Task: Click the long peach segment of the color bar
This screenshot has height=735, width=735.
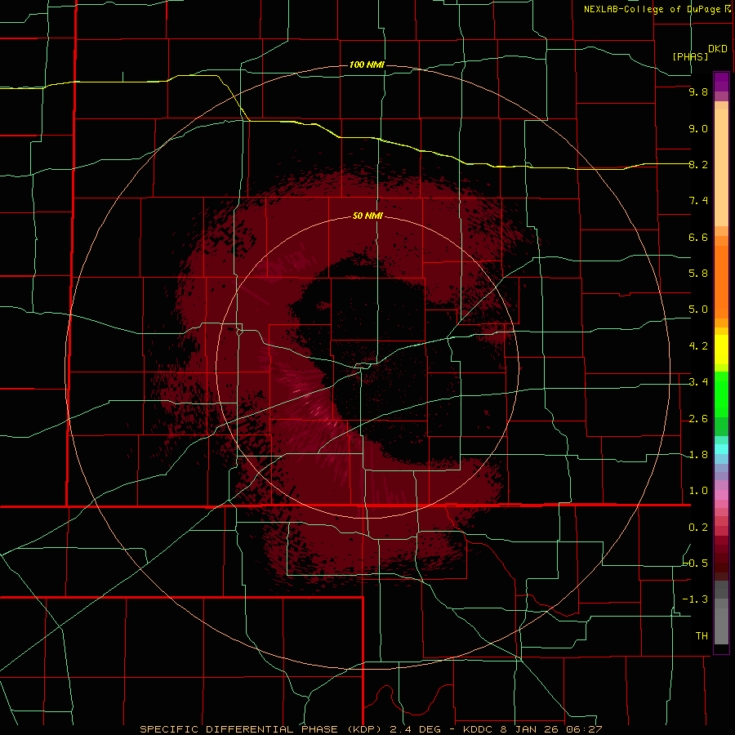Action: pos(721,168)
